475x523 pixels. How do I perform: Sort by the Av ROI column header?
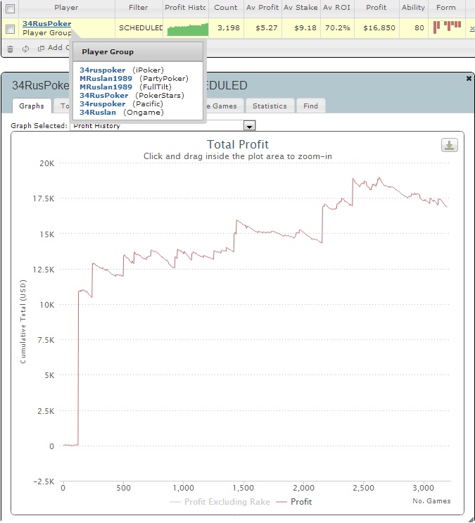[x=336, y=7]
